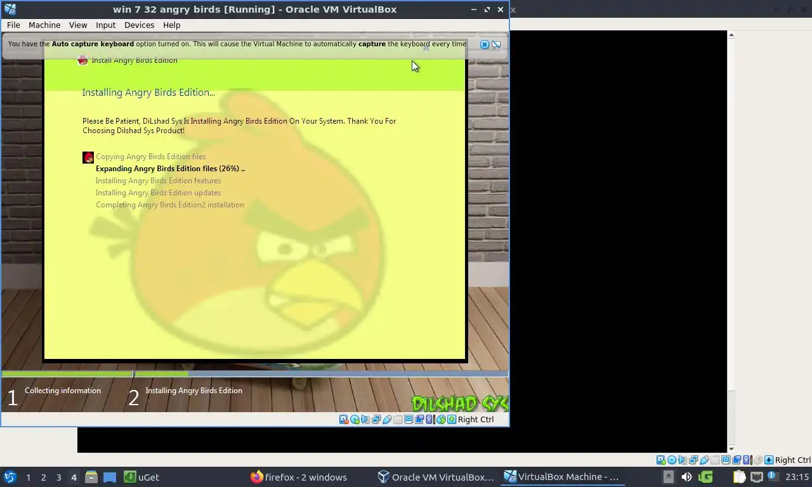Click the update notifier tray icon
This screenshot has width=812, height=487.
[772, 477]
